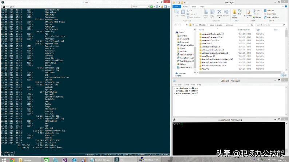
Task: Launch Google Chrome from the taskbar
Action: coord(13,159)
